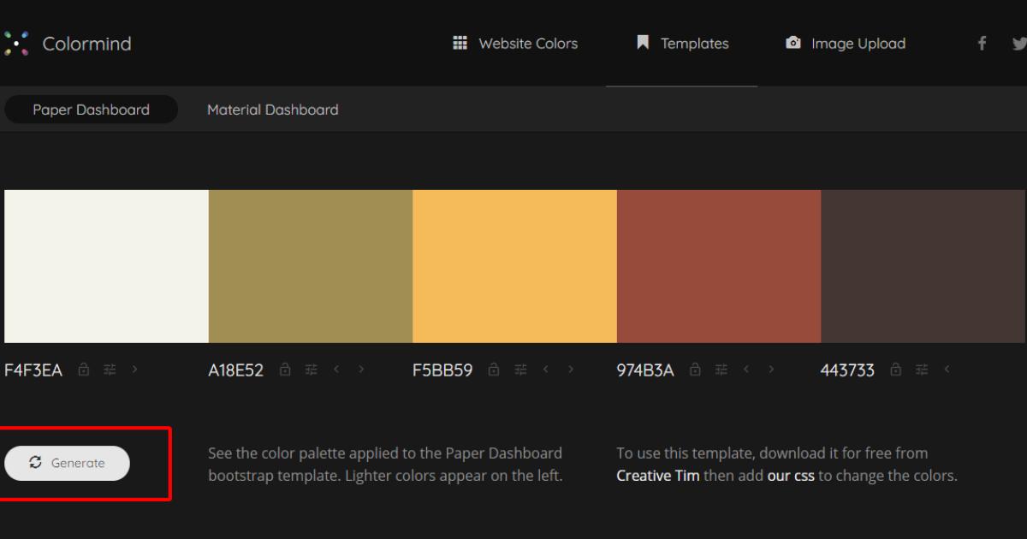Click the Colormind logo icon
This screenshot has width=1027, height=539.
point(19,43)
